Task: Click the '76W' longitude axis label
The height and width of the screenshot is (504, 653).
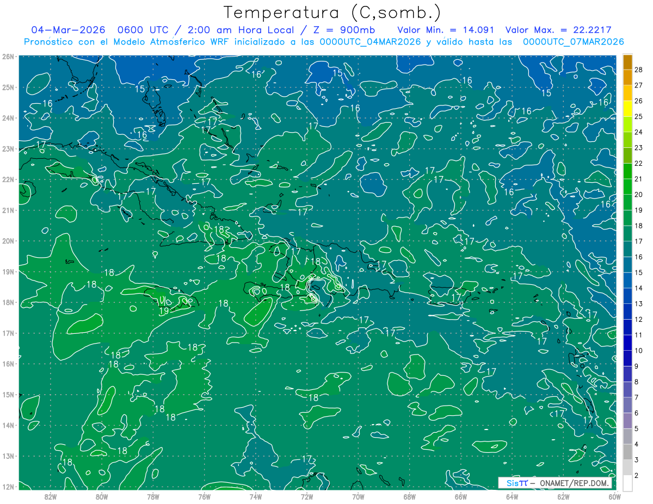Action: [204, 496]
